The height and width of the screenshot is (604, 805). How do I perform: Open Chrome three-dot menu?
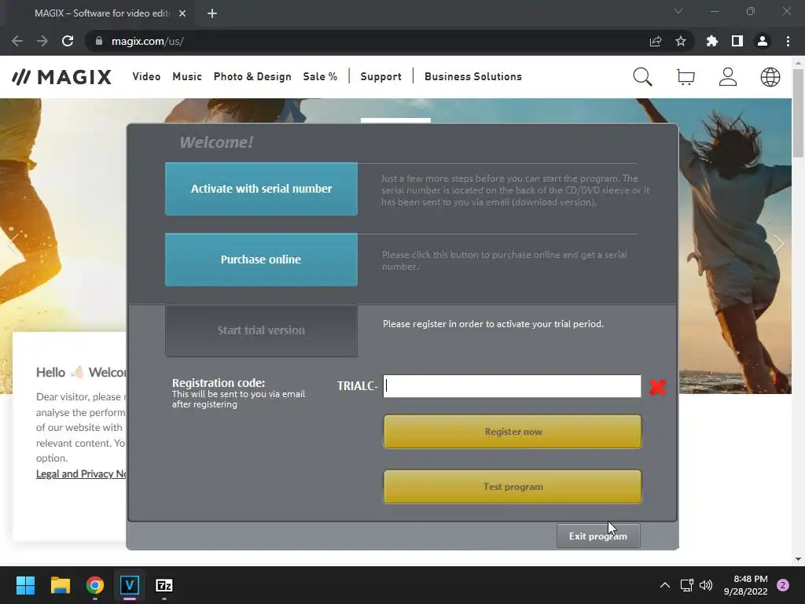click(x=788, y=41)
